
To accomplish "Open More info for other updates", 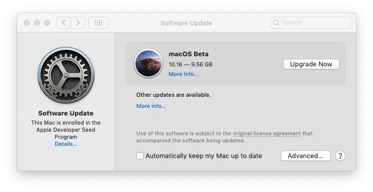I will pos(151,106).
